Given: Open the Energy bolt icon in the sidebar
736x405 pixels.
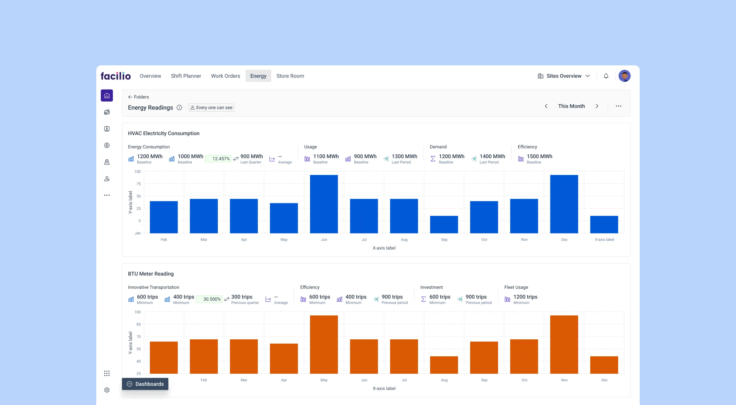Looking at the screenshot, I should [x=107, y=145].
